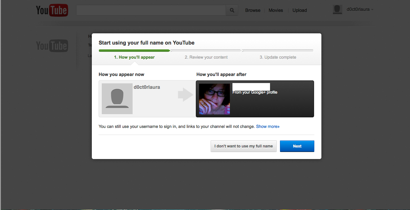
Task: Go to the Movies section
Action: 276,10
